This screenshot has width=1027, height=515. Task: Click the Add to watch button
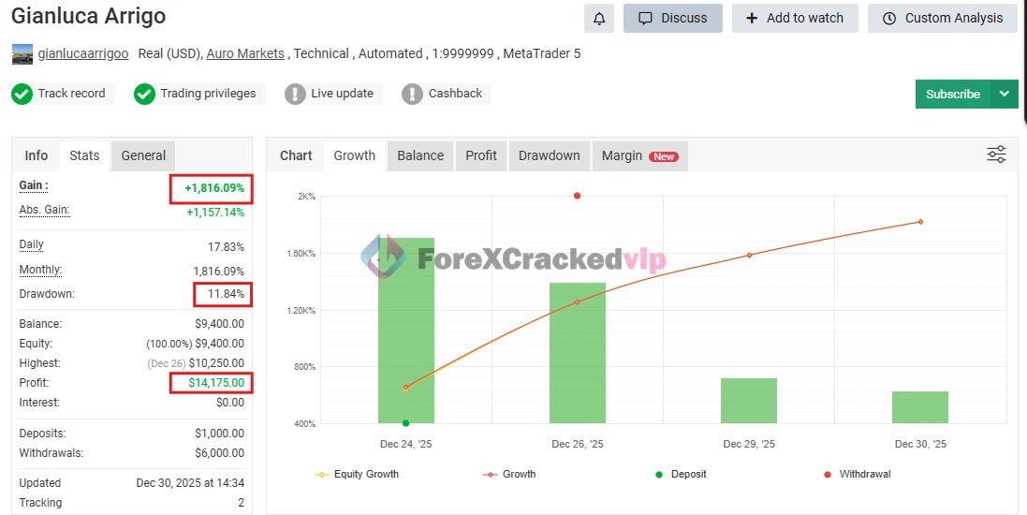click(794, 18)
